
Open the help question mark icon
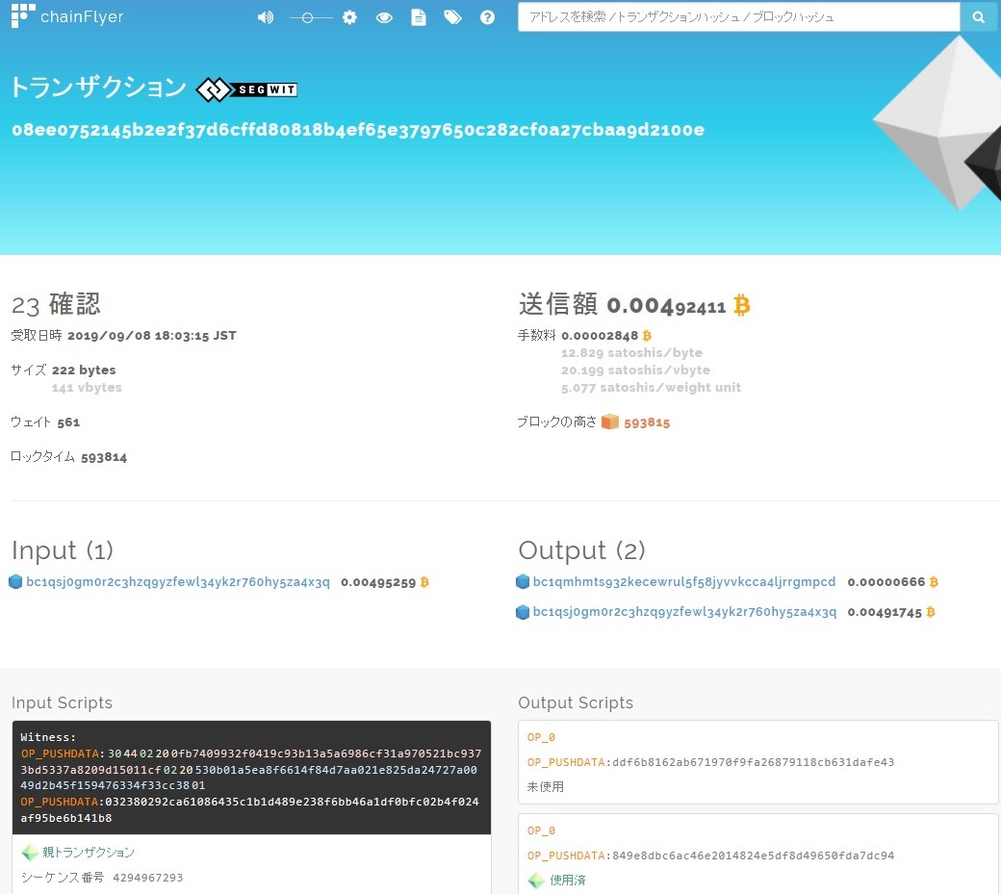click(487, 17)
